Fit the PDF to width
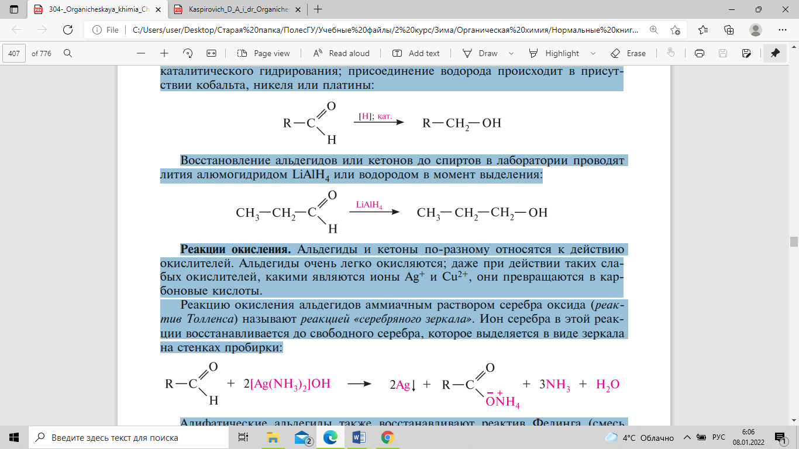The width and height of the screenshot is (799, 449). 212,53
